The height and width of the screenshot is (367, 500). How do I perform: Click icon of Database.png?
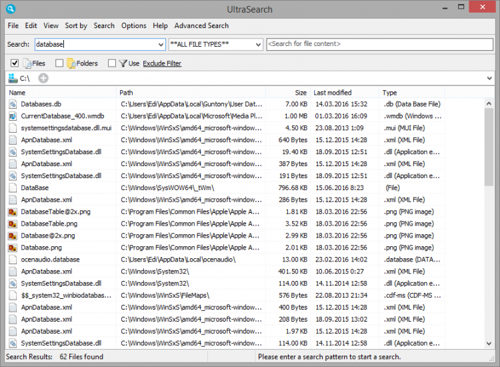point(13,248)
